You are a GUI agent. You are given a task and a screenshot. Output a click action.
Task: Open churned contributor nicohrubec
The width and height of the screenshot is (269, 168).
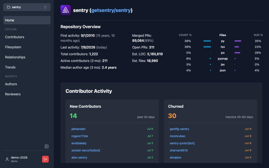click(x=178, y=136)
